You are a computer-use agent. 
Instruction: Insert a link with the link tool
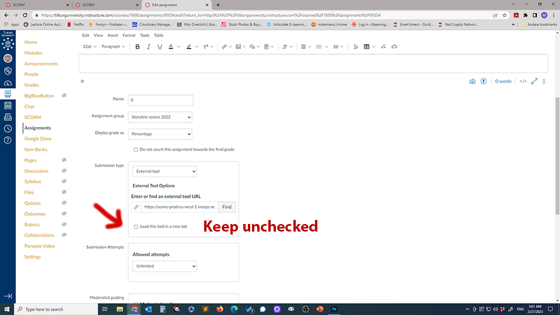tap(224, 47)
